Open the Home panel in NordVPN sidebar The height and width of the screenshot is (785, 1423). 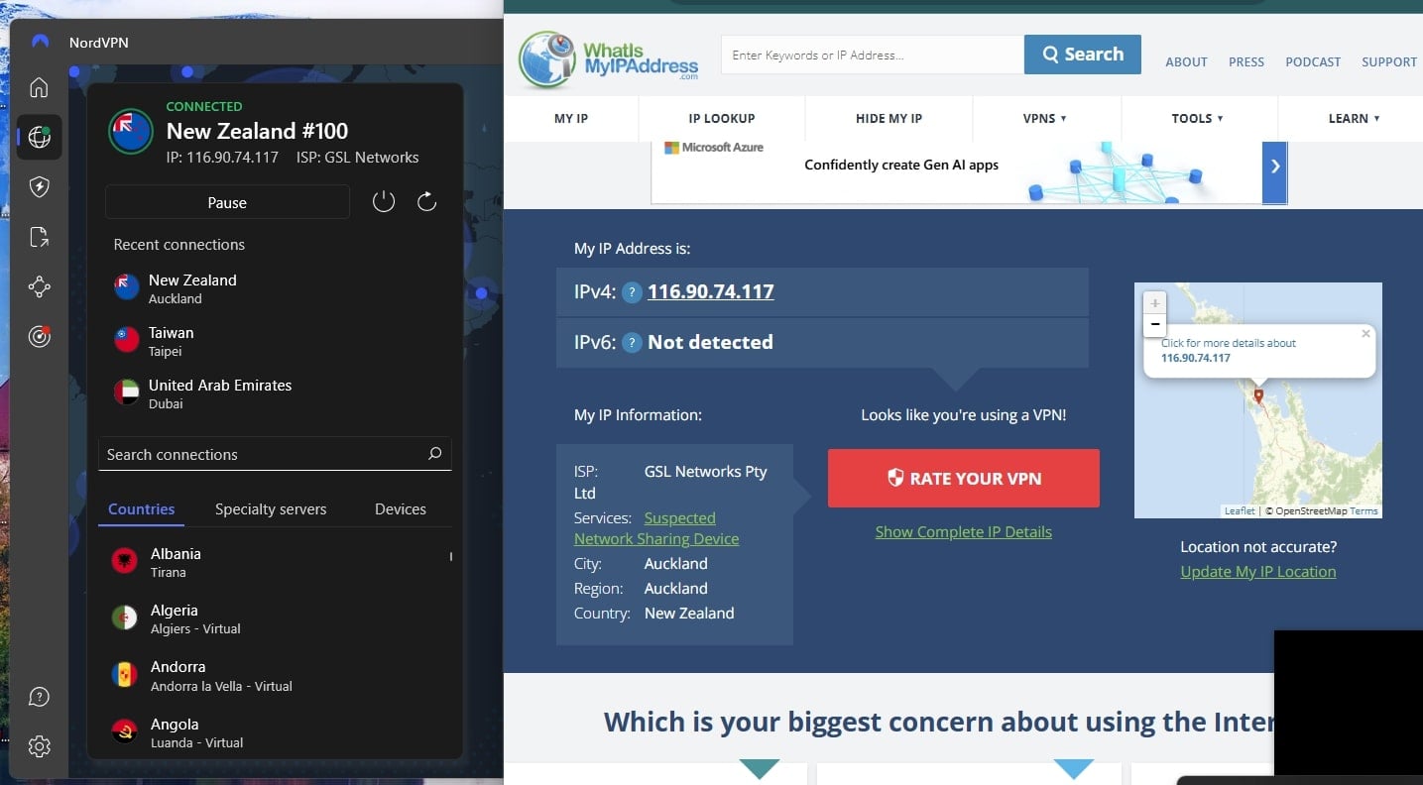[x=39, y=87]
